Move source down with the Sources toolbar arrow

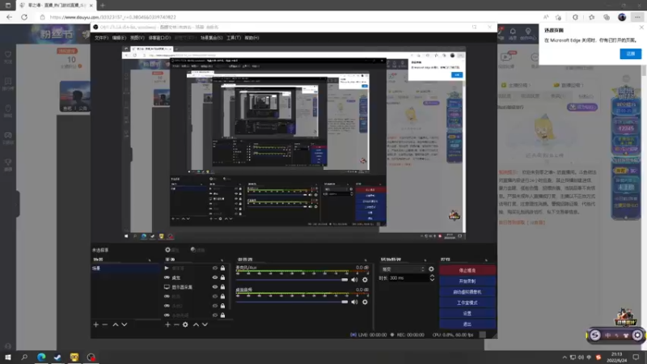click(205, 325)
